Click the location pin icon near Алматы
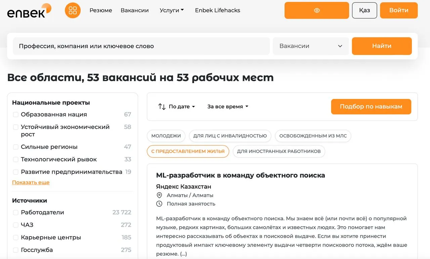The image size is (430, 259). coord(159,195)
